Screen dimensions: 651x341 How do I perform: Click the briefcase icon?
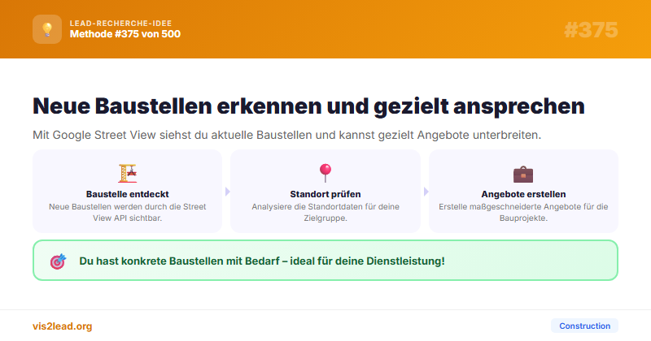(523, 174)
